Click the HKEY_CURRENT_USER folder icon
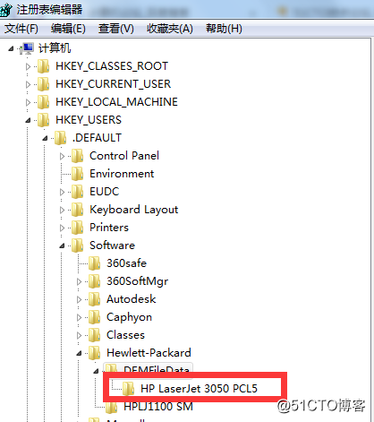Viewport: 374px width, 422px height. click(x=44, y=84)
